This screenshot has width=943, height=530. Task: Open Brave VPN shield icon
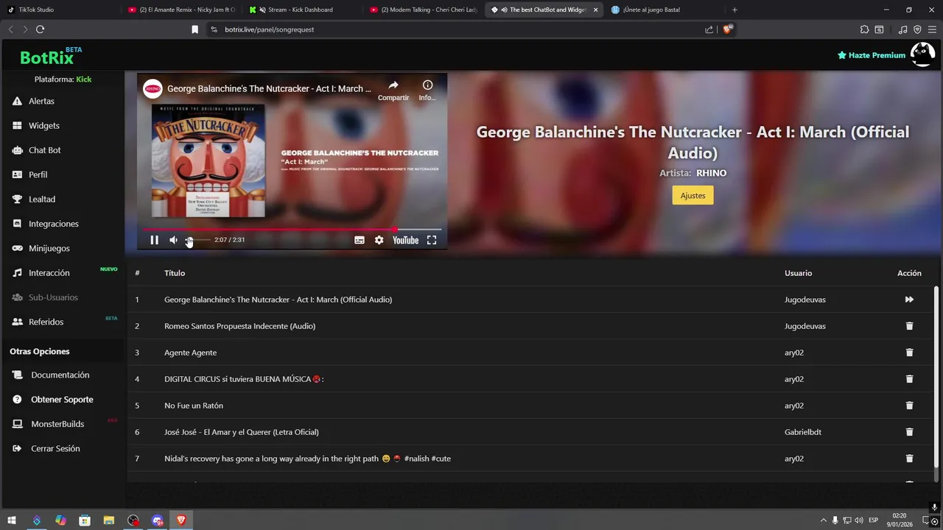[917, 29]
